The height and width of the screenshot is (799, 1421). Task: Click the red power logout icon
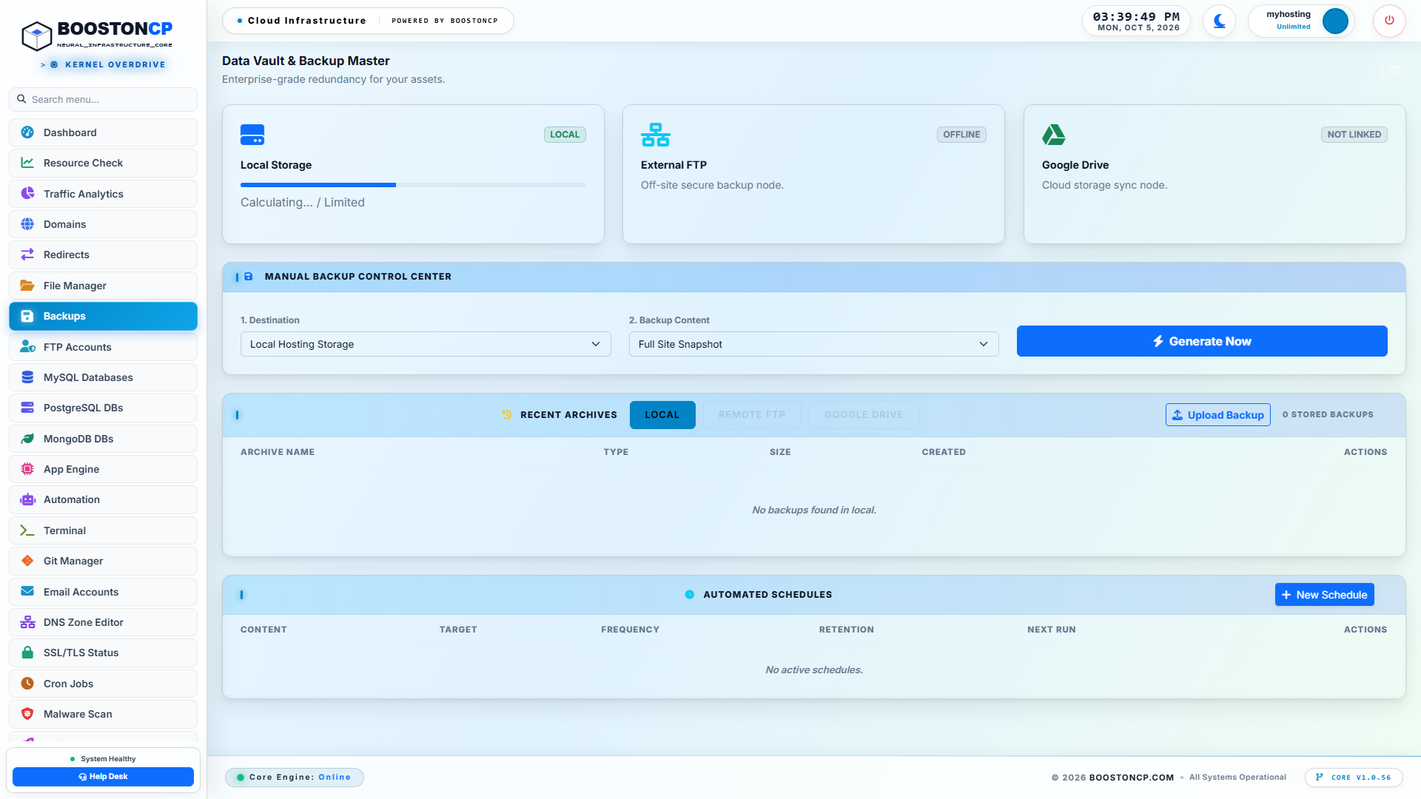click(1389, 21)
